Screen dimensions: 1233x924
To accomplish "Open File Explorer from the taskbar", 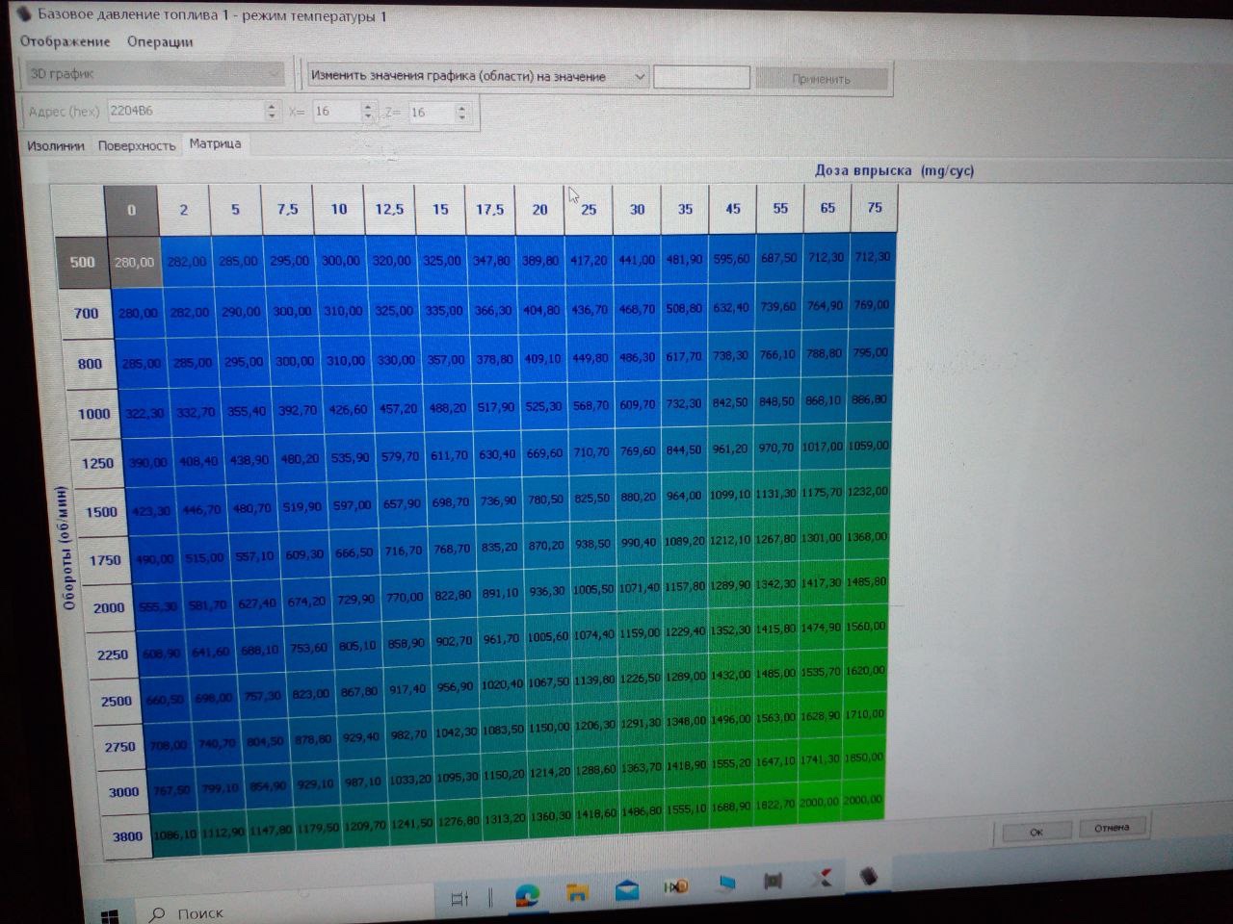I will click(x=577, y=891).
